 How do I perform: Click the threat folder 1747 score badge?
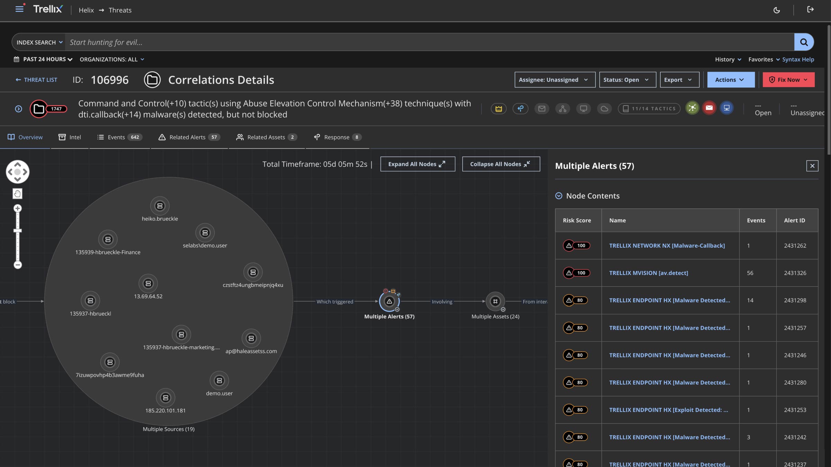[x=48, y=109]
